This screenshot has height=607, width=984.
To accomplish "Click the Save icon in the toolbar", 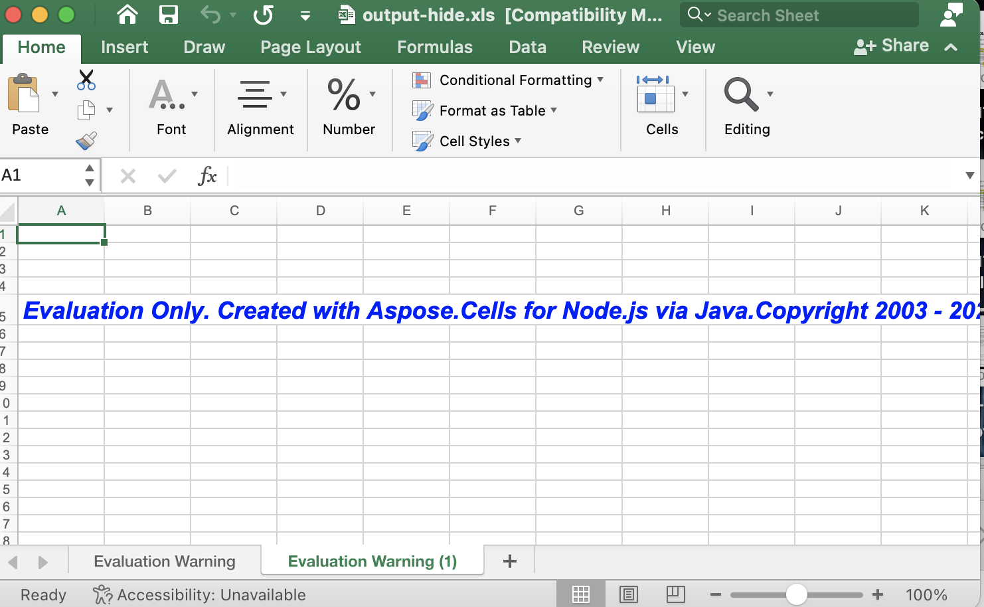I will click(x=169, y=15).
